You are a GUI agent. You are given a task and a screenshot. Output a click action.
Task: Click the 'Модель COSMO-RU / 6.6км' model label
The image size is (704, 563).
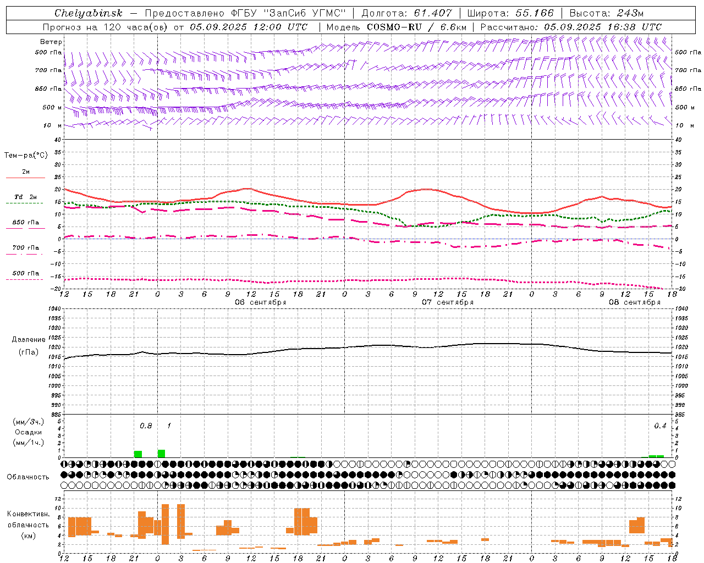[x=397, y=27]
